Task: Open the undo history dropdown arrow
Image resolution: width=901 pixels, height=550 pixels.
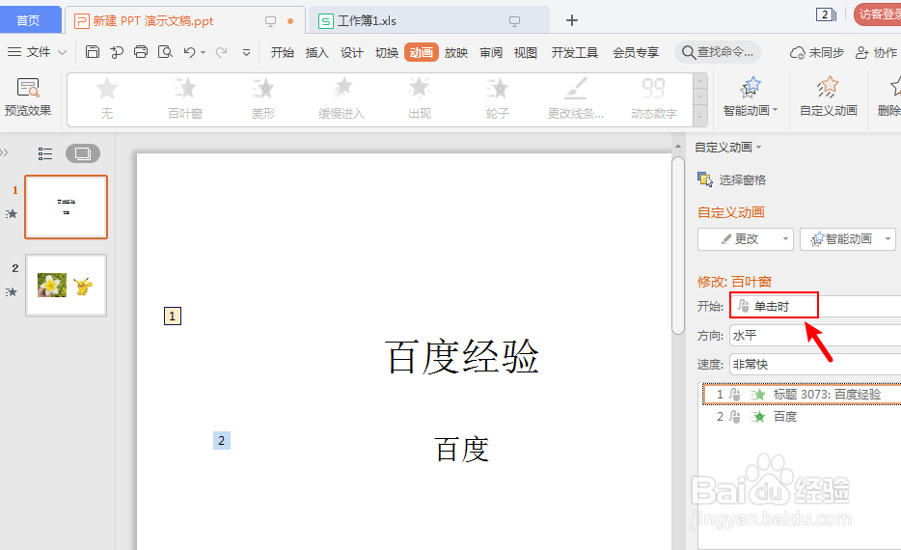Action: [204, 52]
